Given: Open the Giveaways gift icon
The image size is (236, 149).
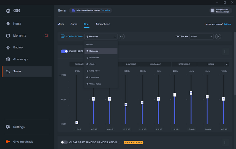Looking at the screenshot, I should pos(8,59).
